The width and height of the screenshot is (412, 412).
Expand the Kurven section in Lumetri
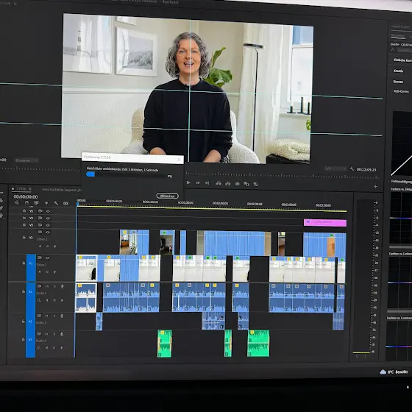[x=398, y=82]
